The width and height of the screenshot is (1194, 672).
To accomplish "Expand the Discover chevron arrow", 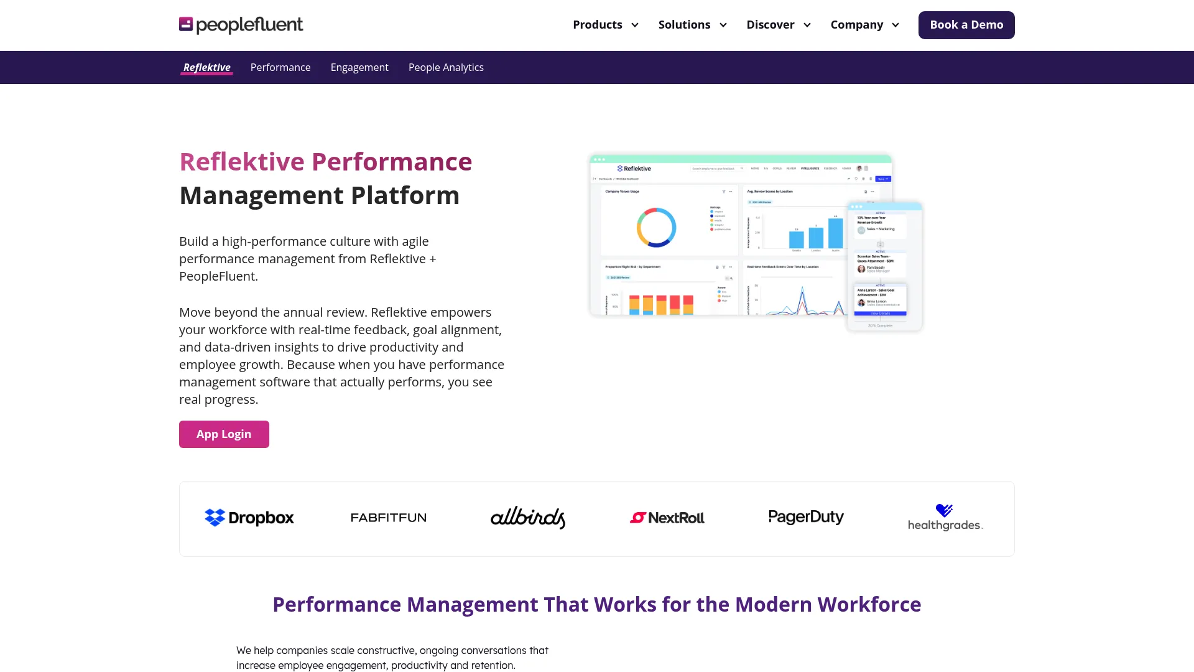I will (807, 25).
